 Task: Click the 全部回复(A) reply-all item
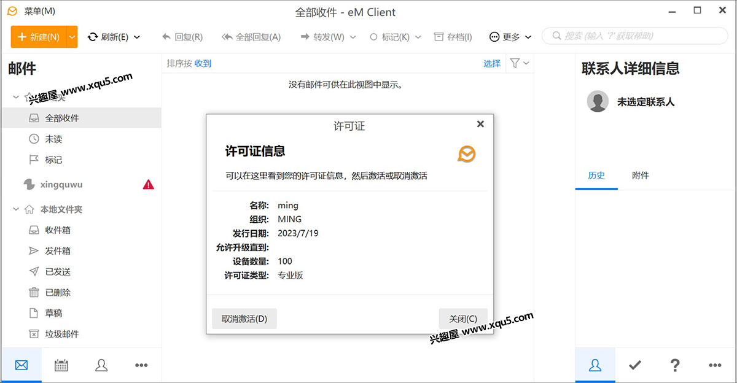click(x=251, y=37)
